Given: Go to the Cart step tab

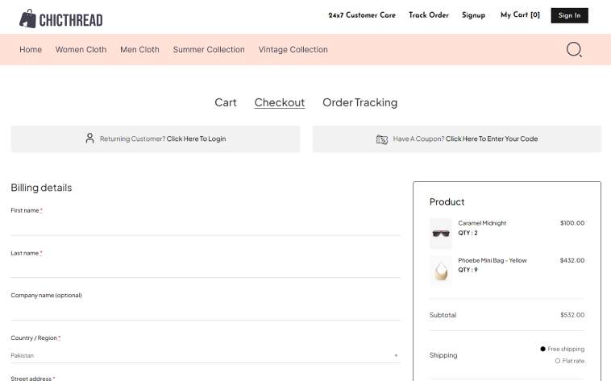Looking at the screenshot, I should pos(226,102).
